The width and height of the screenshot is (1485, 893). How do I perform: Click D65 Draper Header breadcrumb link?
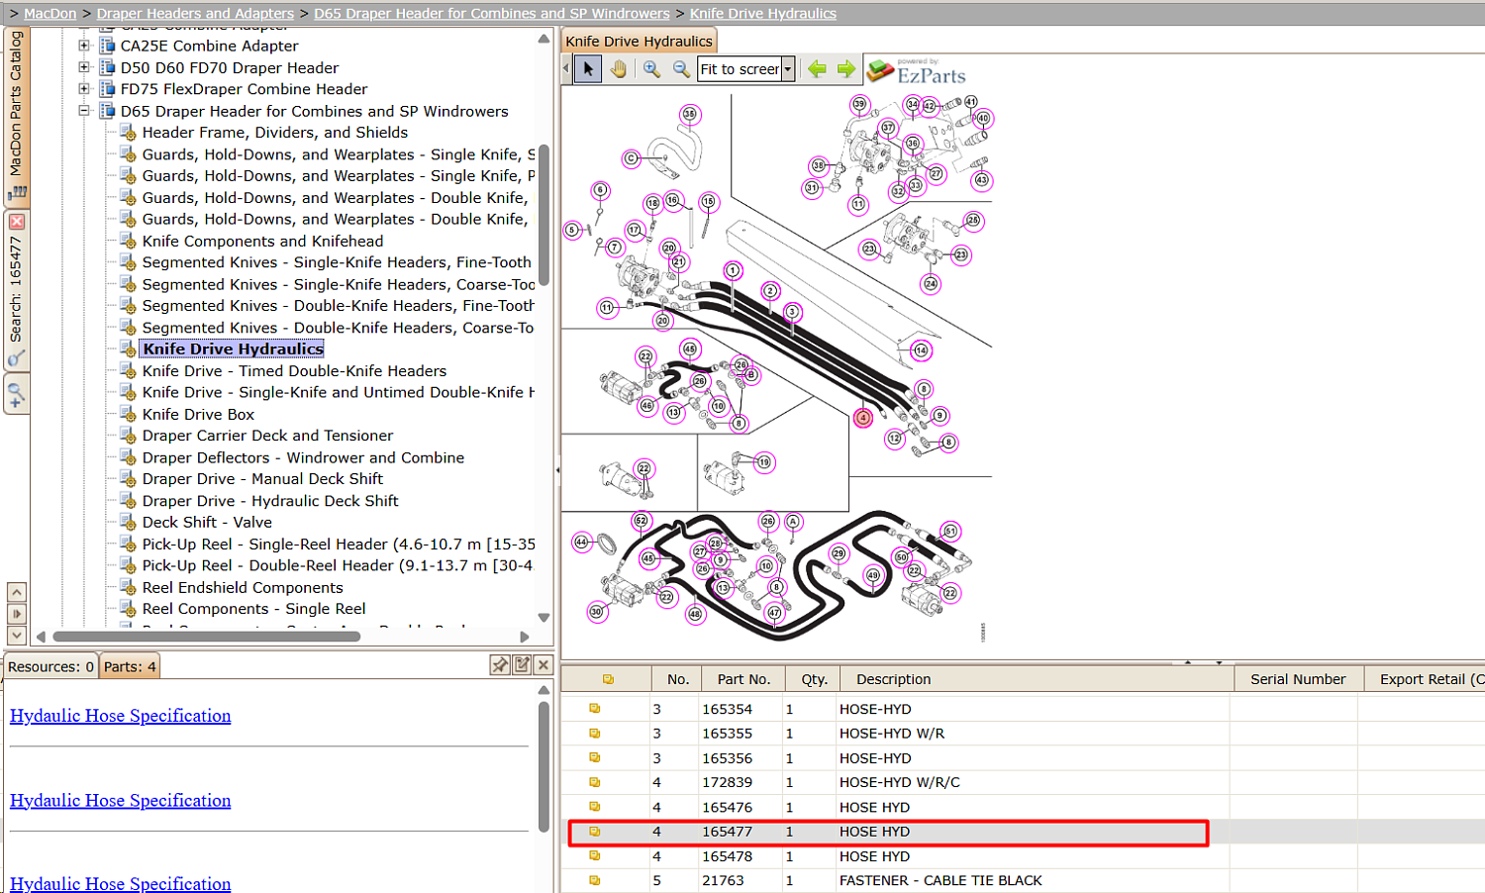[x=492, y=14]
